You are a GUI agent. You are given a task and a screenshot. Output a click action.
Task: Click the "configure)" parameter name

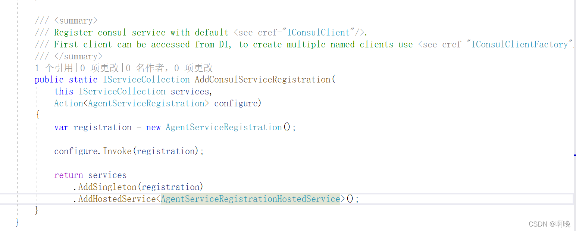coord(238,103)
